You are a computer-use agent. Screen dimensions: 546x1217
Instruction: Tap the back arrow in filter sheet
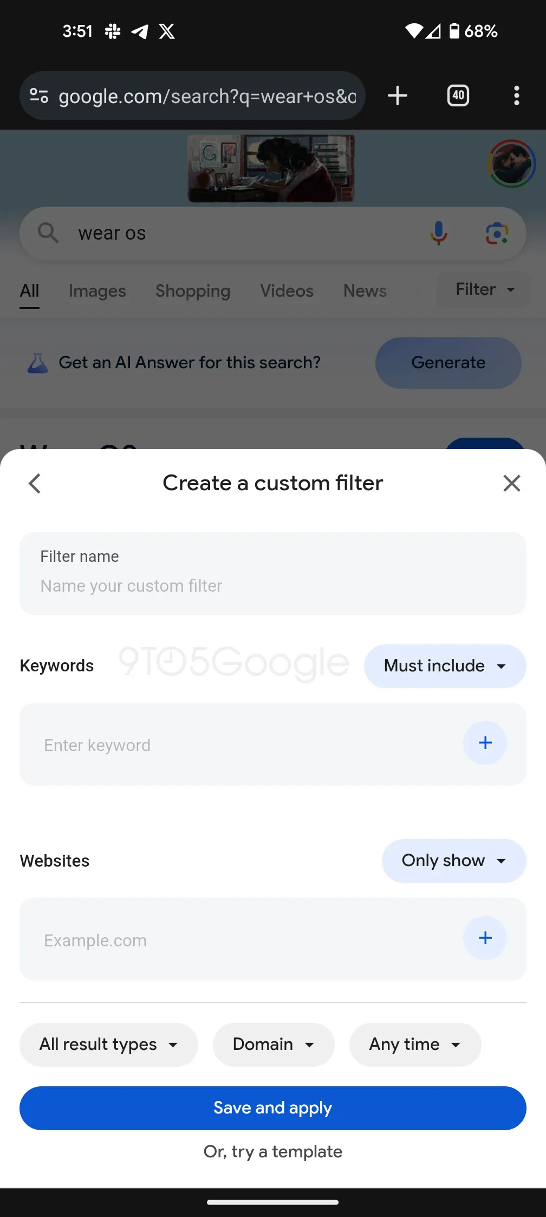coord(35,483)
